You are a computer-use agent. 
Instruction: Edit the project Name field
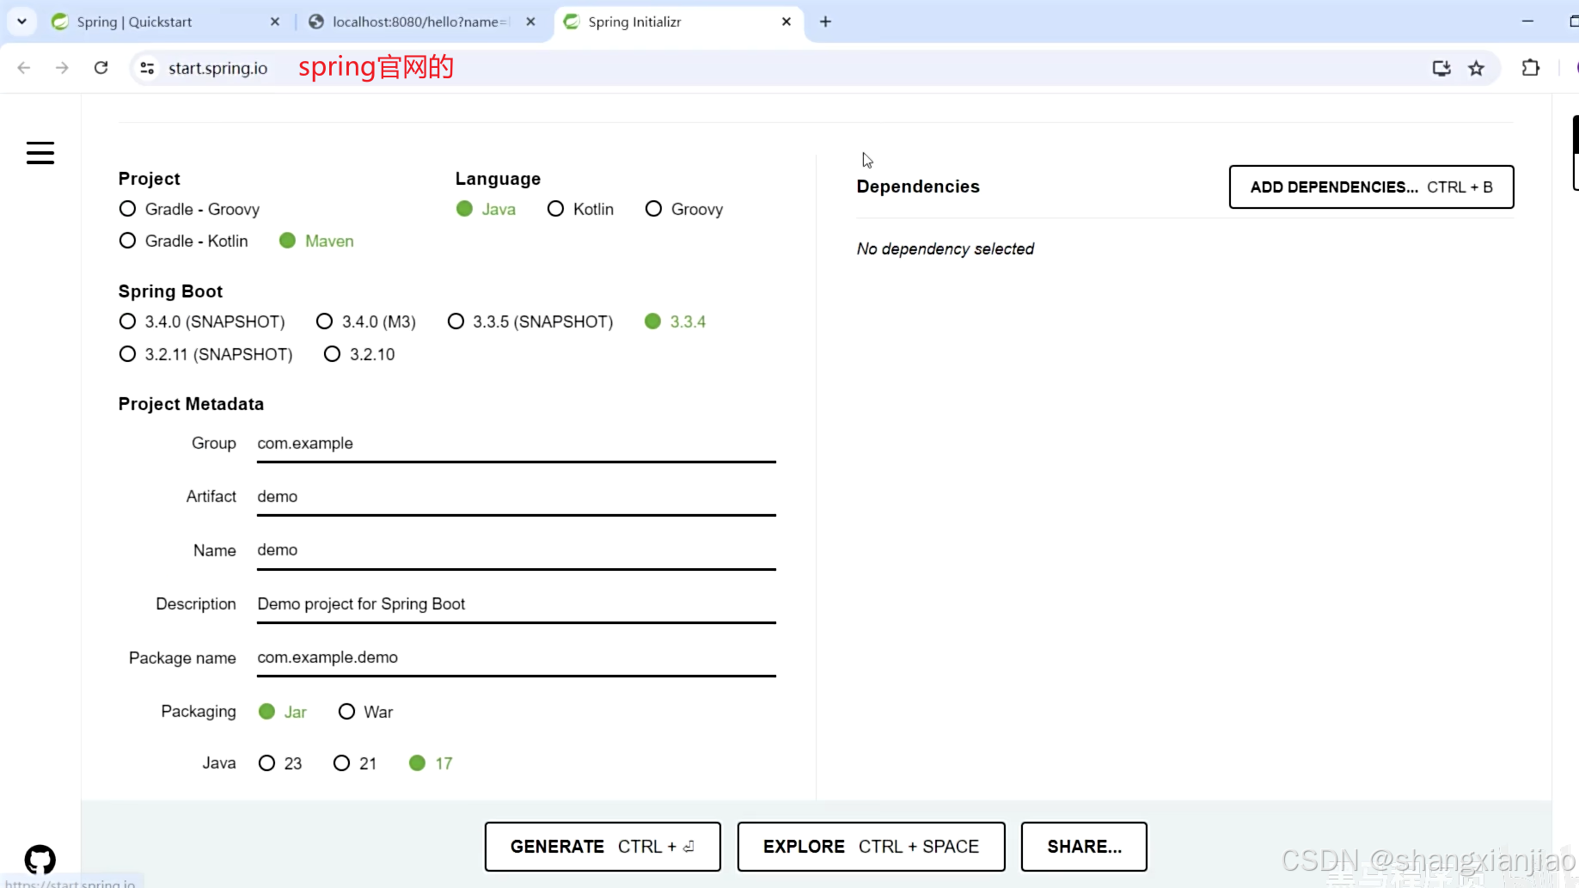tap(517, 551)
